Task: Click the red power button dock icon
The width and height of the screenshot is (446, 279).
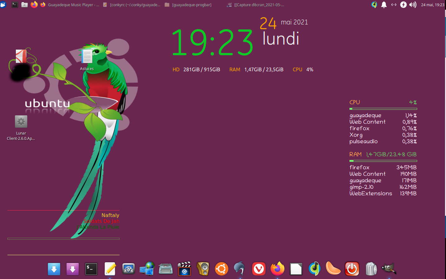Action: pos(352,269)
